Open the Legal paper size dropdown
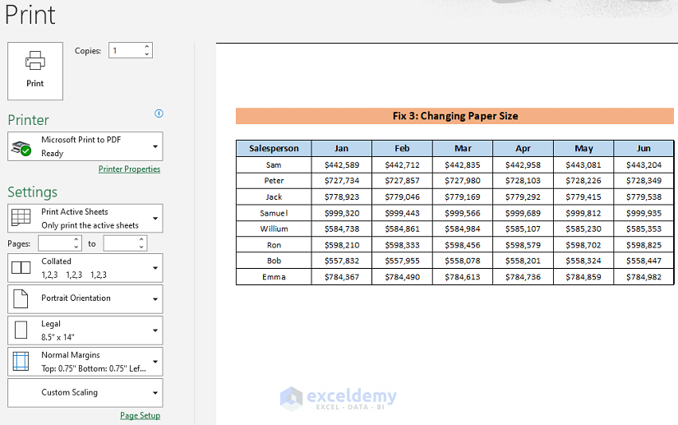 (x=85, y=330)
